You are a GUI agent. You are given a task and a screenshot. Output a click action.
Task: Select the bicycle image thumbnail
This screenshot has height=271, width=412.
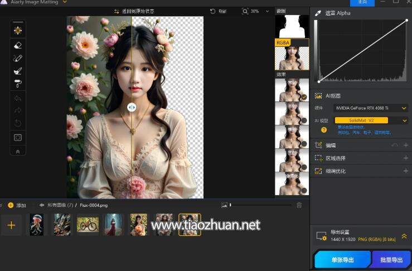coord(88,225)
